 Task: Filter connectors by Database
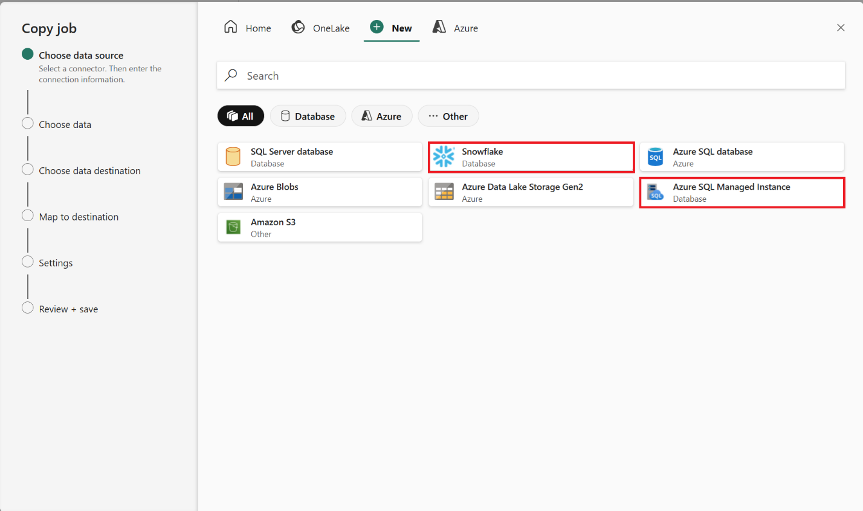[x=308, y=116]
